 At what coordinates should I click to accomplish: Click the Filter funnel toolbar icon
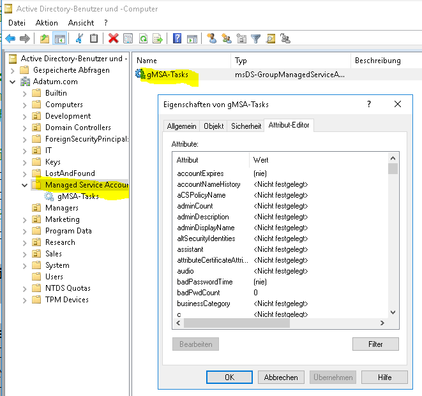[x=255, y=38]
